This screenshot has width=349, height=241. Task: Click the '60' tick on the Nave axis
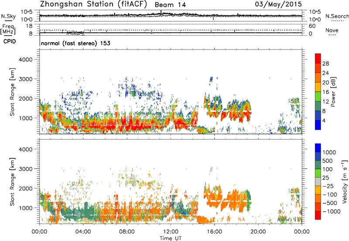tap(312, 26)
